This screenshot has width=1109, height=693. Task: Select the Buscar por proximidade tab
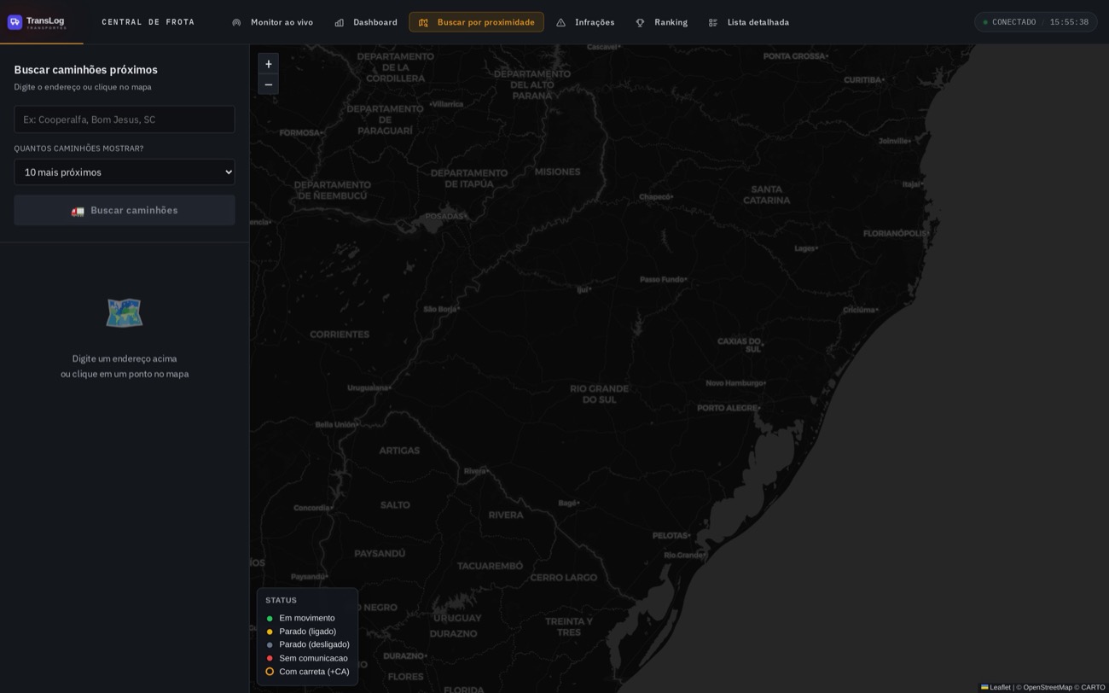coord(476,22)
